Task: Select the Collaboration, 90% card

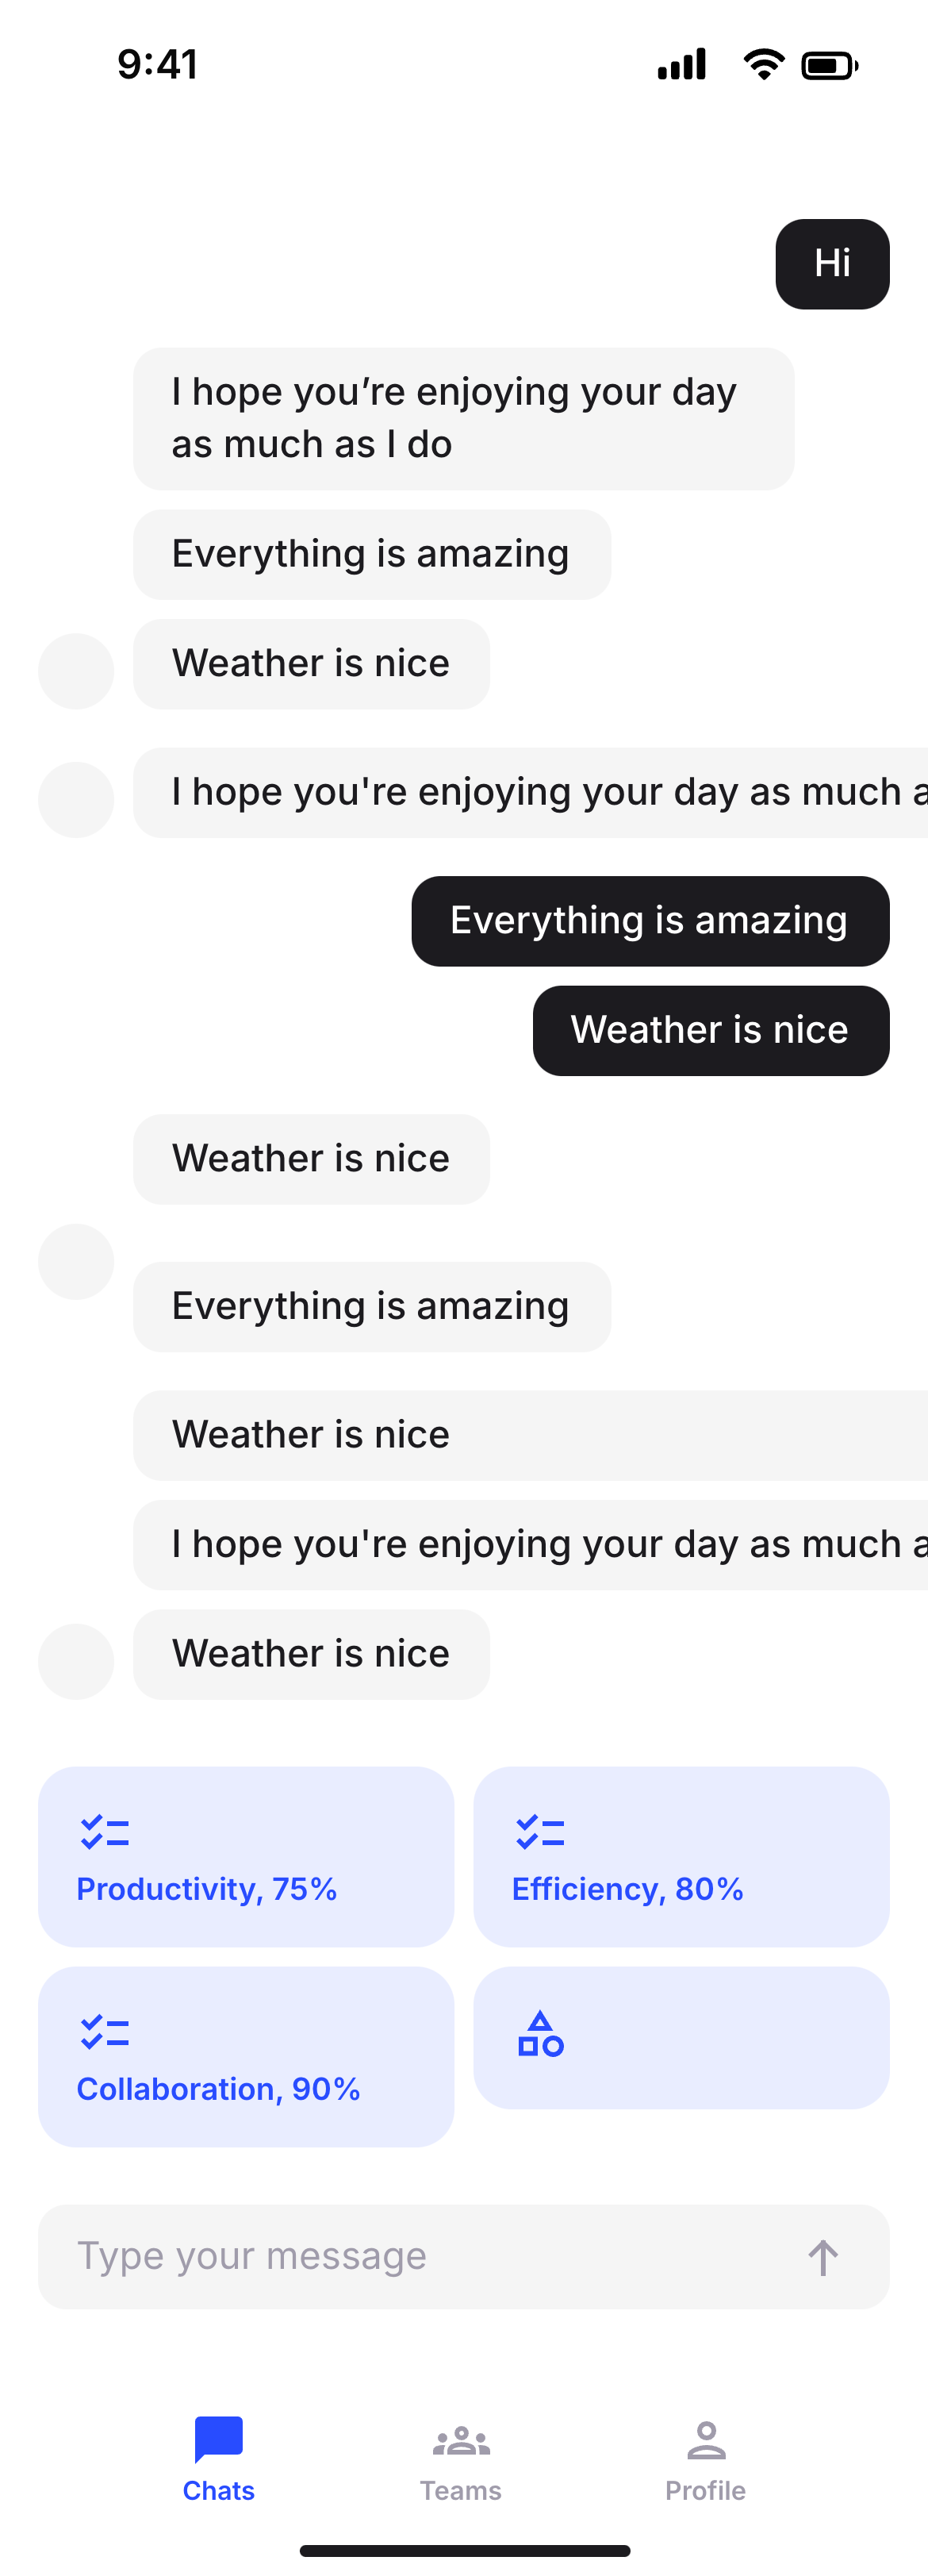Action: coord(246,2056)
